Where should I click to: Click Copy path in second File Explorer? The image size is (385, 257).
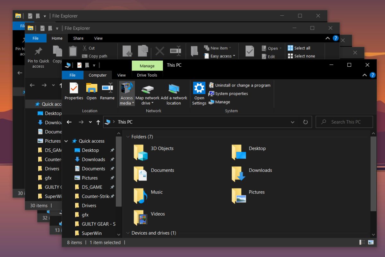(95, 56)
